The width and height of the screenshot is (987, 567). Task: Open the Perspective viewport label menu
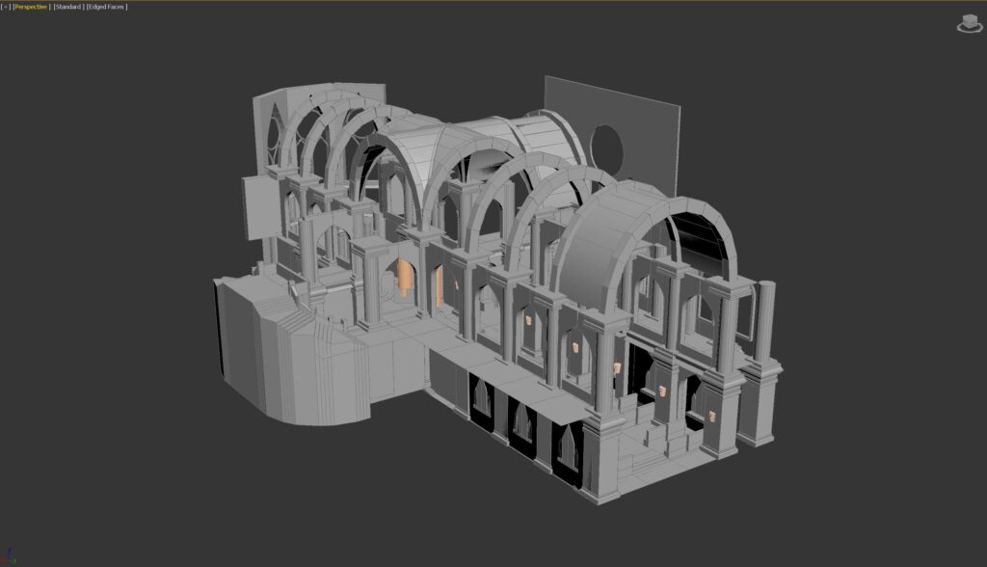[x=31, y=7]
